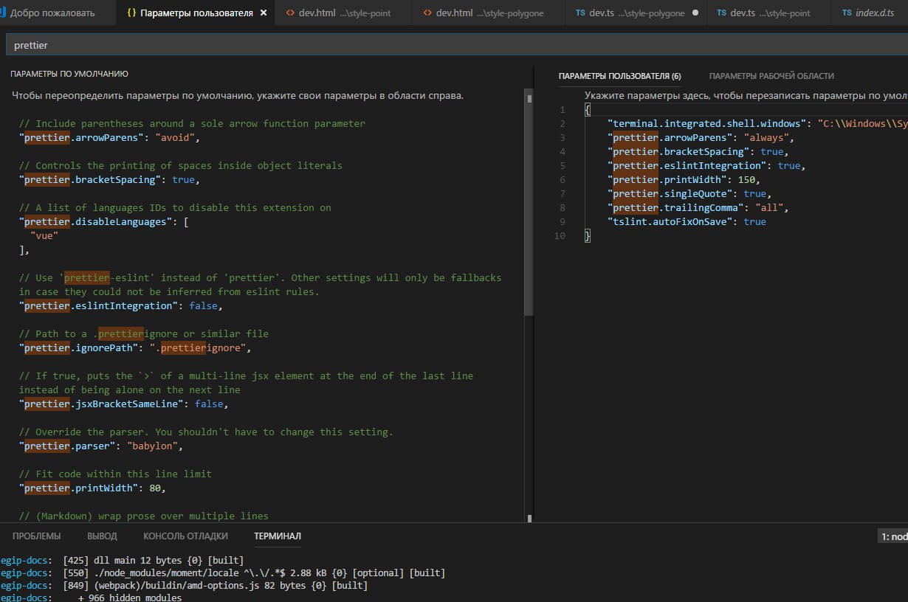The width and height of the screenshot is (908, 602).
Task: Click terminal line '+ 966 hidden modules'
Action: [91, 597]
